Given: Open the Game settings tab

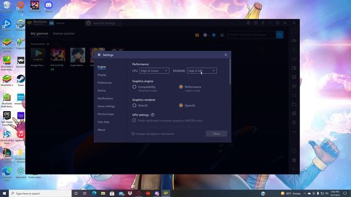Looking at the screenshot, I should (106, 106).
